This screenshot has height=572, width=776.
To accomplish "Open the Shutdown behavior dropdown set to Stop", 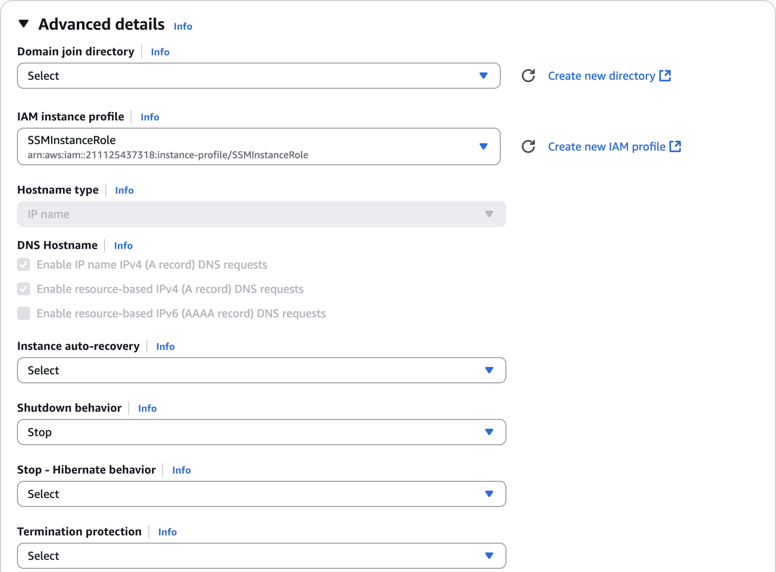I will [261, 432].
